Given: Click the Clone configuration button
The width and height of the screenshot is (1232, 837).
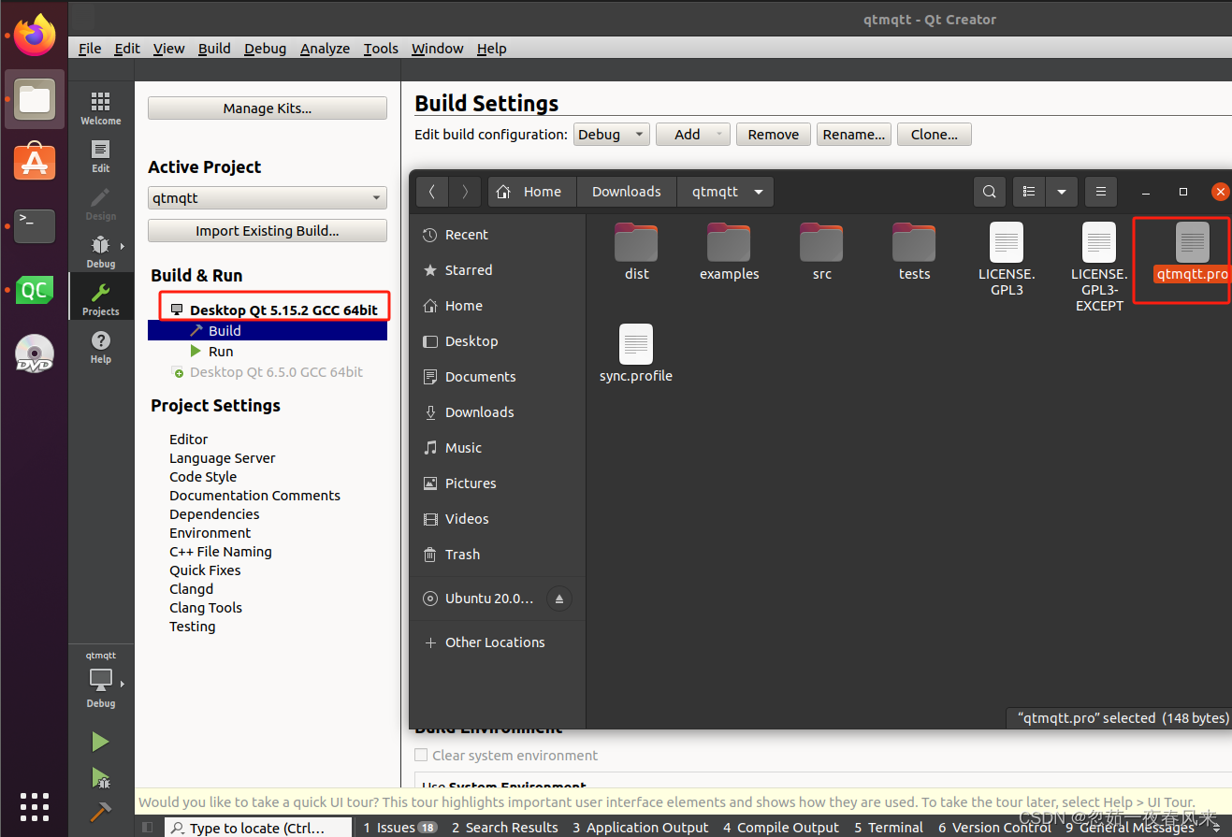Looking at the screenshot, I should 935,135.
